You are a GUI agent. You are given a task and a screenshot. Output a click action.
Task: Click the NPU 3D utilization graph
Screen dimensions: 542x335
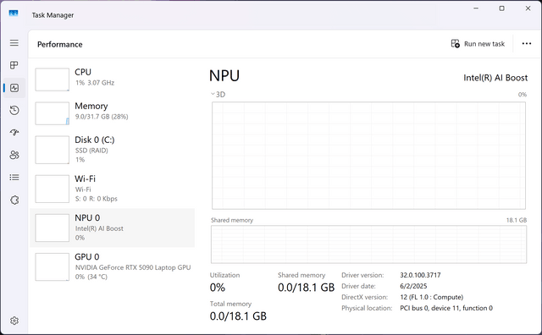tap(369, 156)
